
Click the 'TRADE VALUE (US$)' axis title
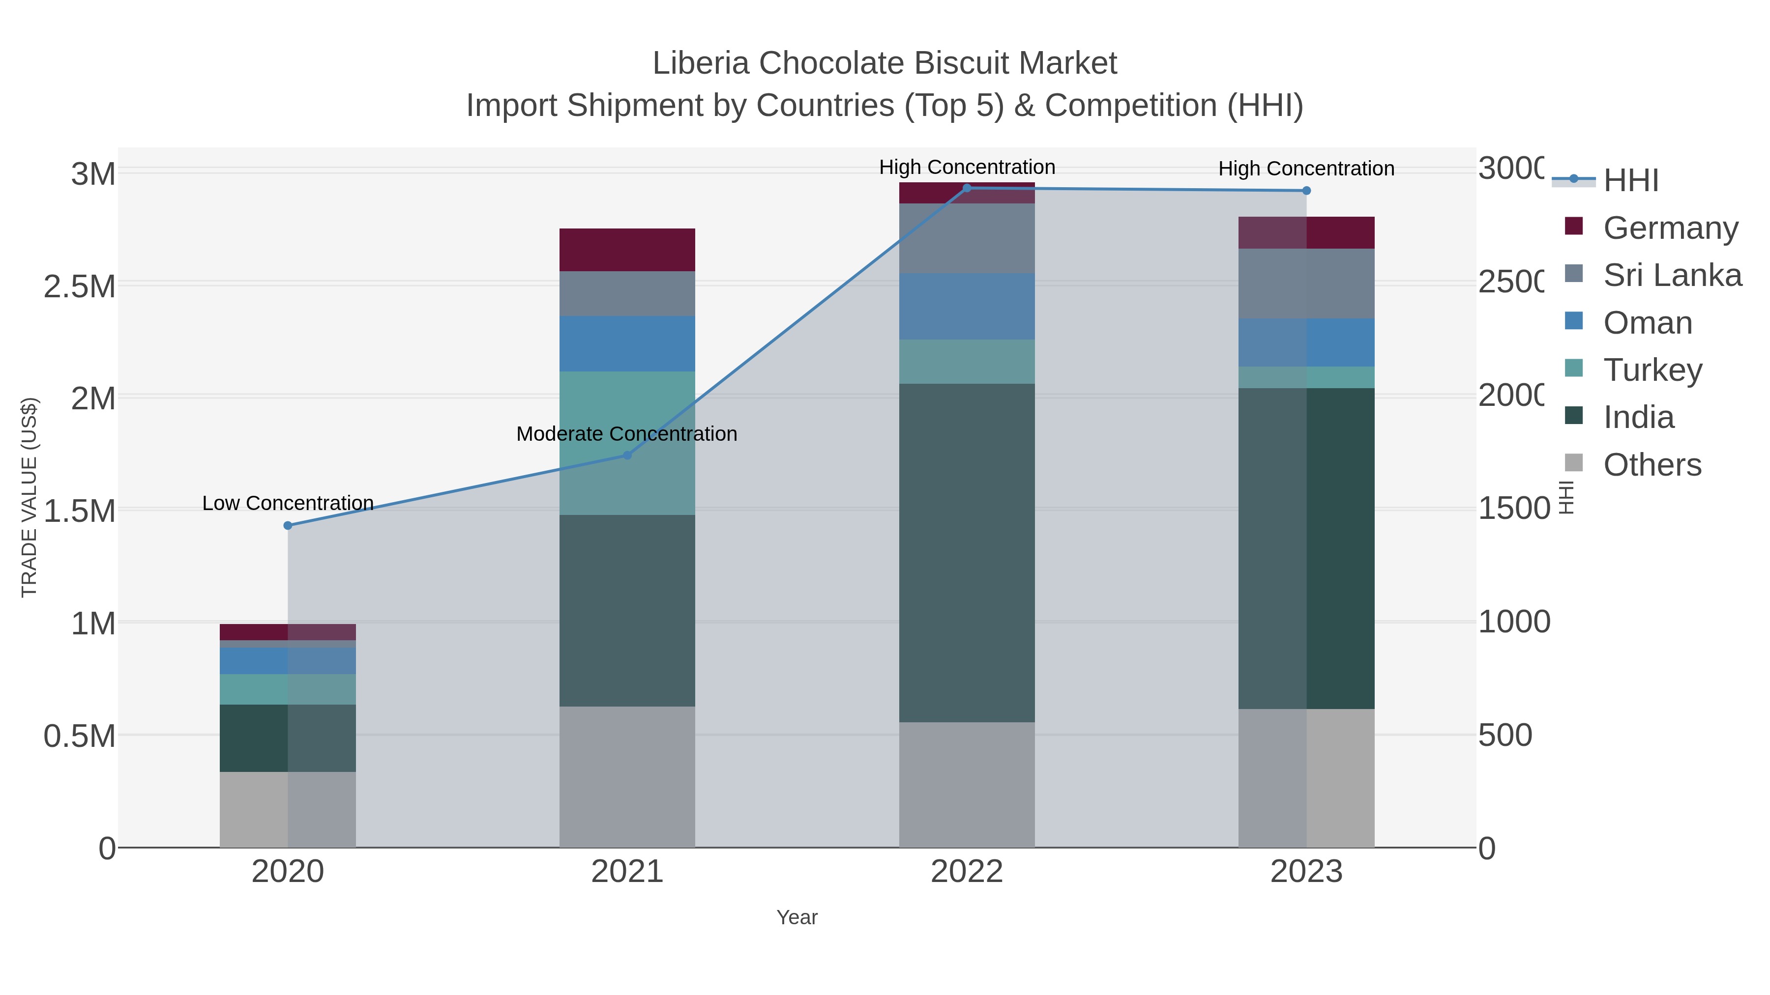pos(29,497)
